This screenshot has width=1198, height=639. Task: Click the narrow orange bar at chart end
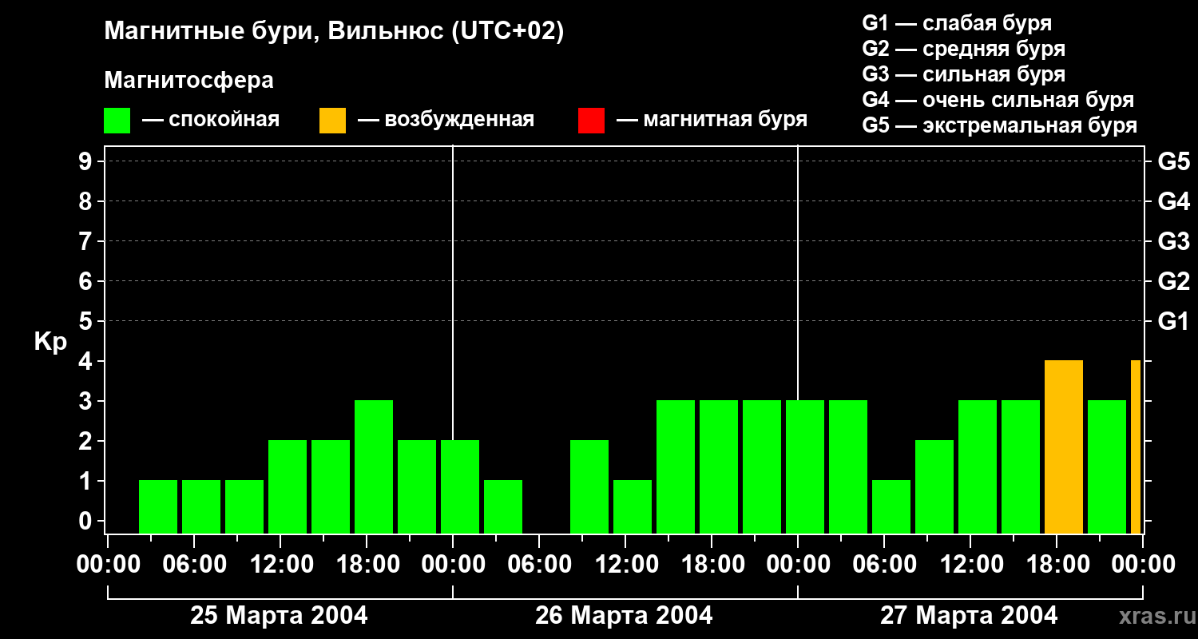(x=1136, y=447)
